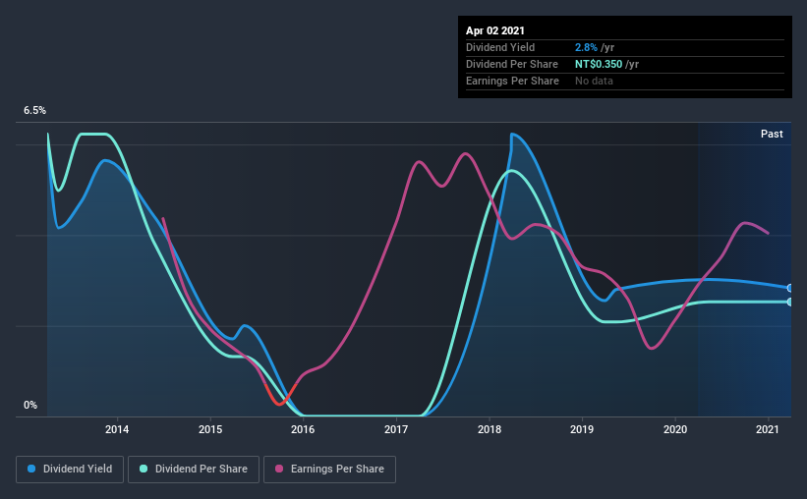Click the 'Apr 02 2021' tooltip date
Viewport: 807px width, 499px height.
click(495, 30)
